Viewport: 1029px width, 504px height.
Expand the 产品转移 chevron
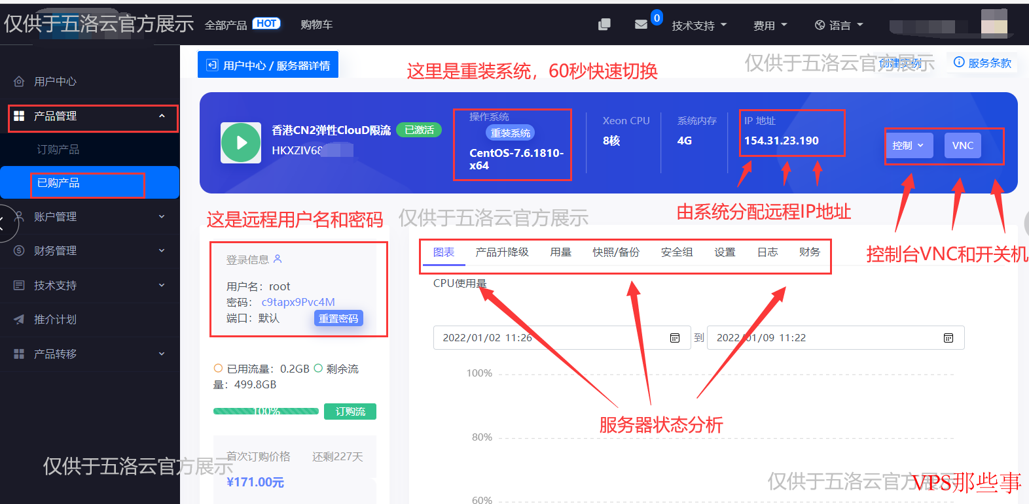(162, 354)
